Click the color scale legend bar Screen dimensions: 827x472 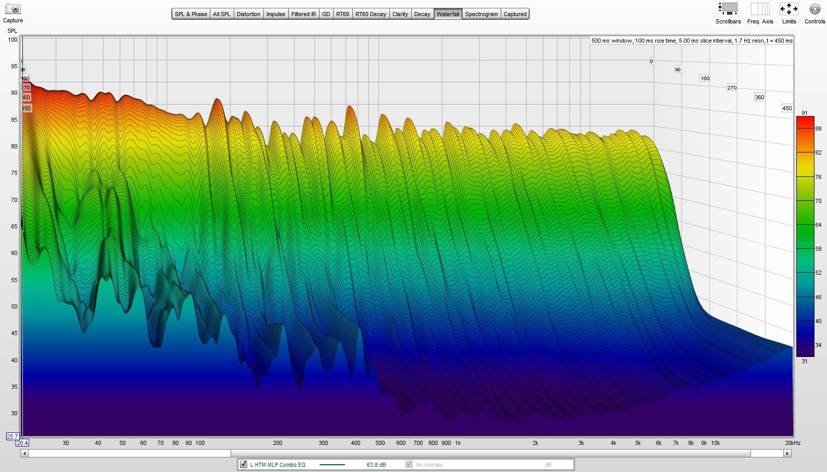[805, 236]
